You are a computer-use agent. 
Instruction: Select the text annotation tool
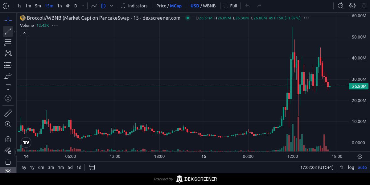8,87
